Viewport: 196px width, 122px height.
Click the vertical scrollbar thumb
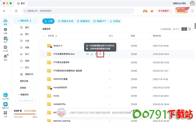pos(195,26)
